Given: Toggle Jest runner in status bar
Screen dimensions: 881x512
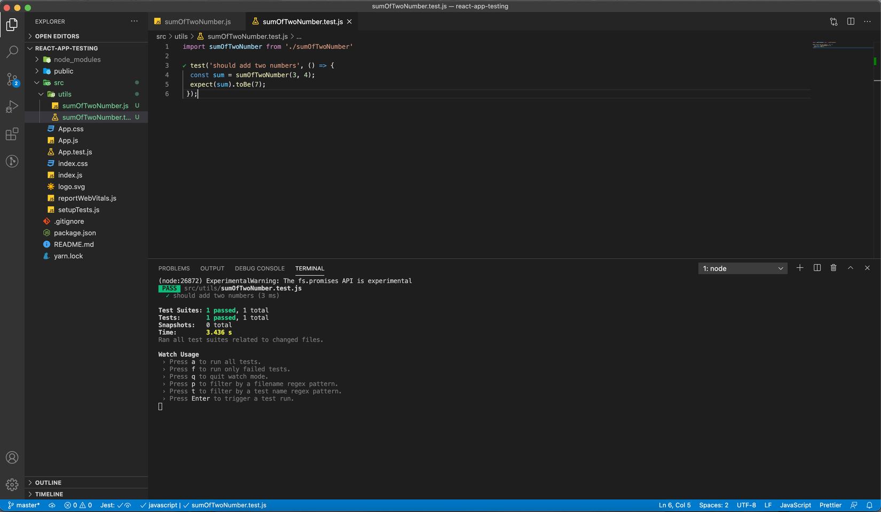Looking at the screenshot, I should point(115,505).
